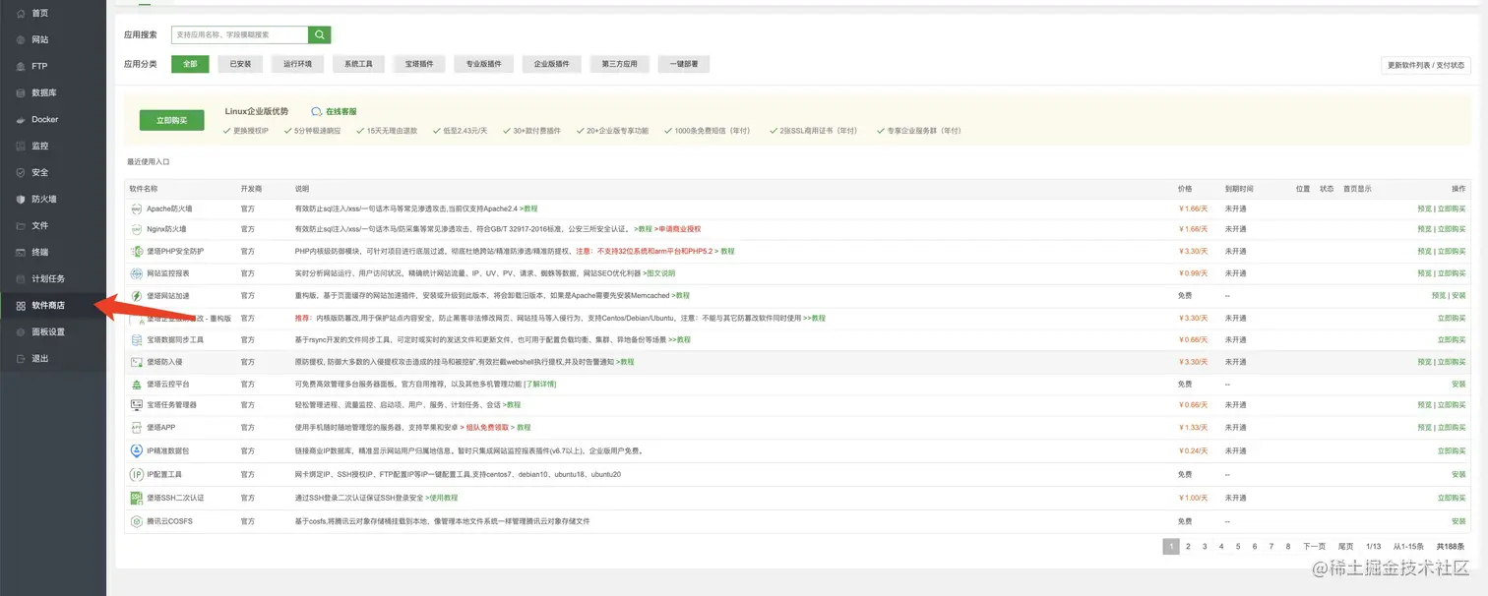Select 数据库 in the sidebar
The height and width of the screenshot is (596, 1488).
click(x=52, y=92)
